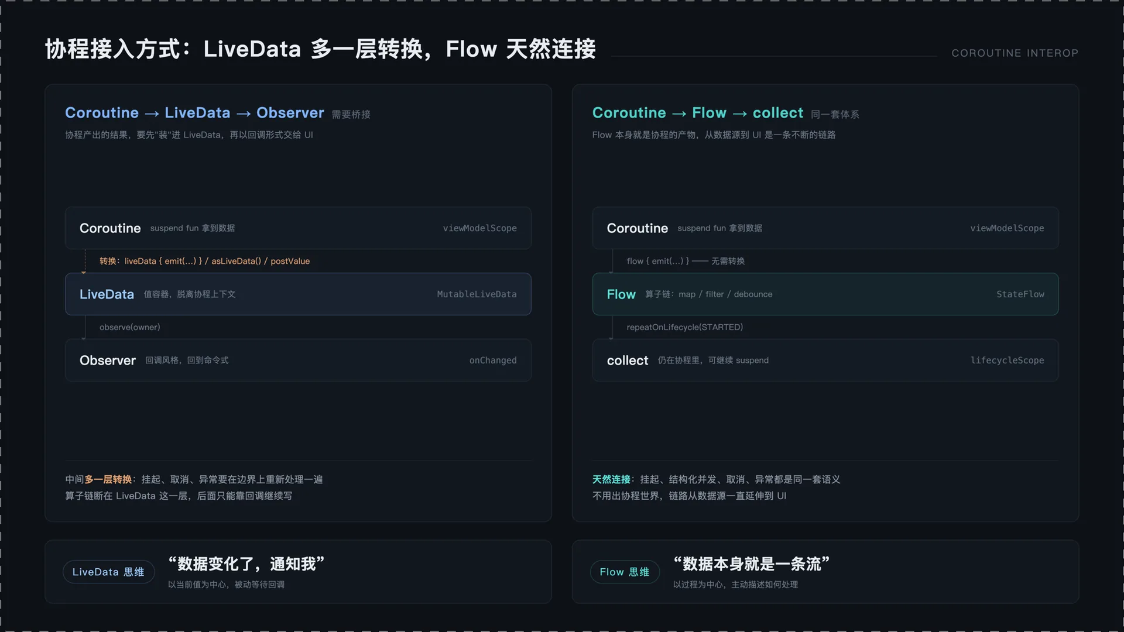Click repeatOnLifecycle(STARTED) text
The image size is (1124, 632).
pos(684,327)
